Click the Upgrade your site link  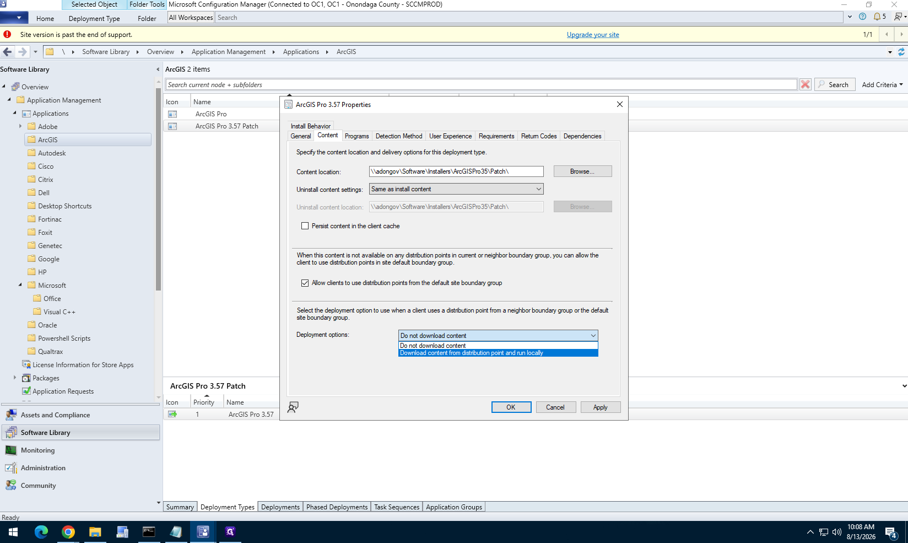593,35
